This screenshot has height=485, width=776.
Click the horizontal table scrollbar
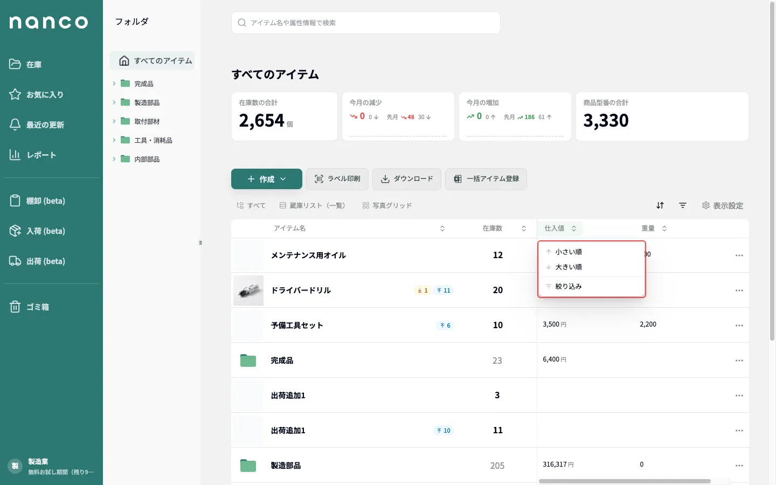coord(625,481)
